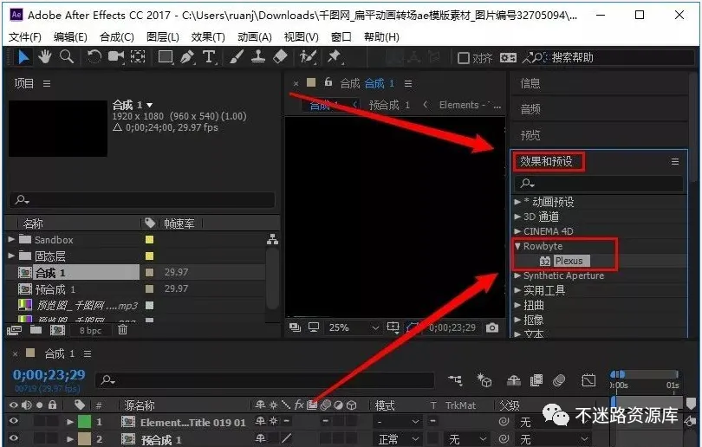Toggle Draft 3D icon in timeline
The image size is (702, 447).
click(484, 380)
